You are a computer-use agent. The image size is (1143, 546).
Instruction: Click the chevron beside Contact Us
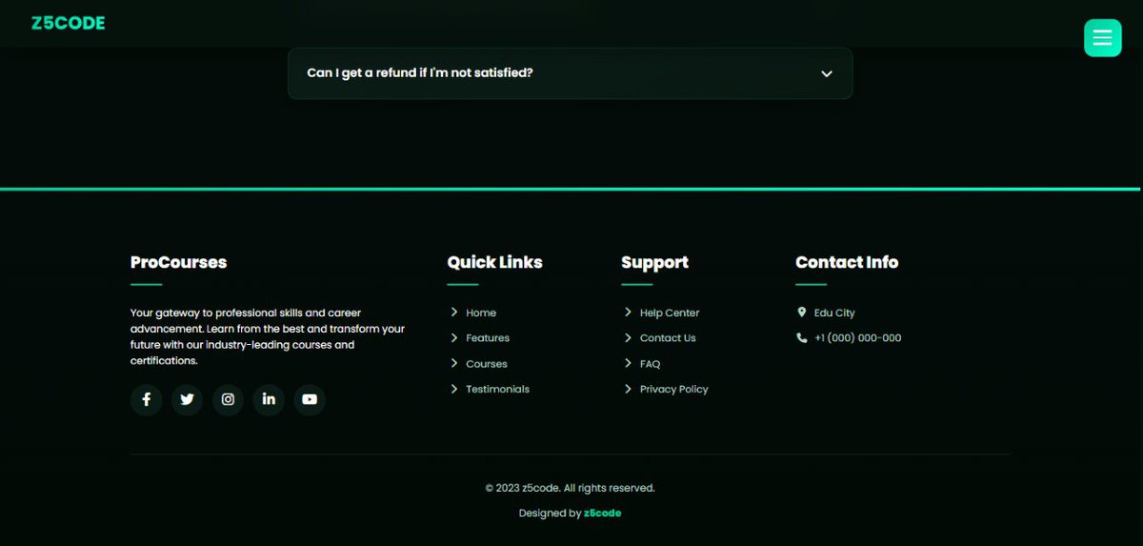click(628, 338)
